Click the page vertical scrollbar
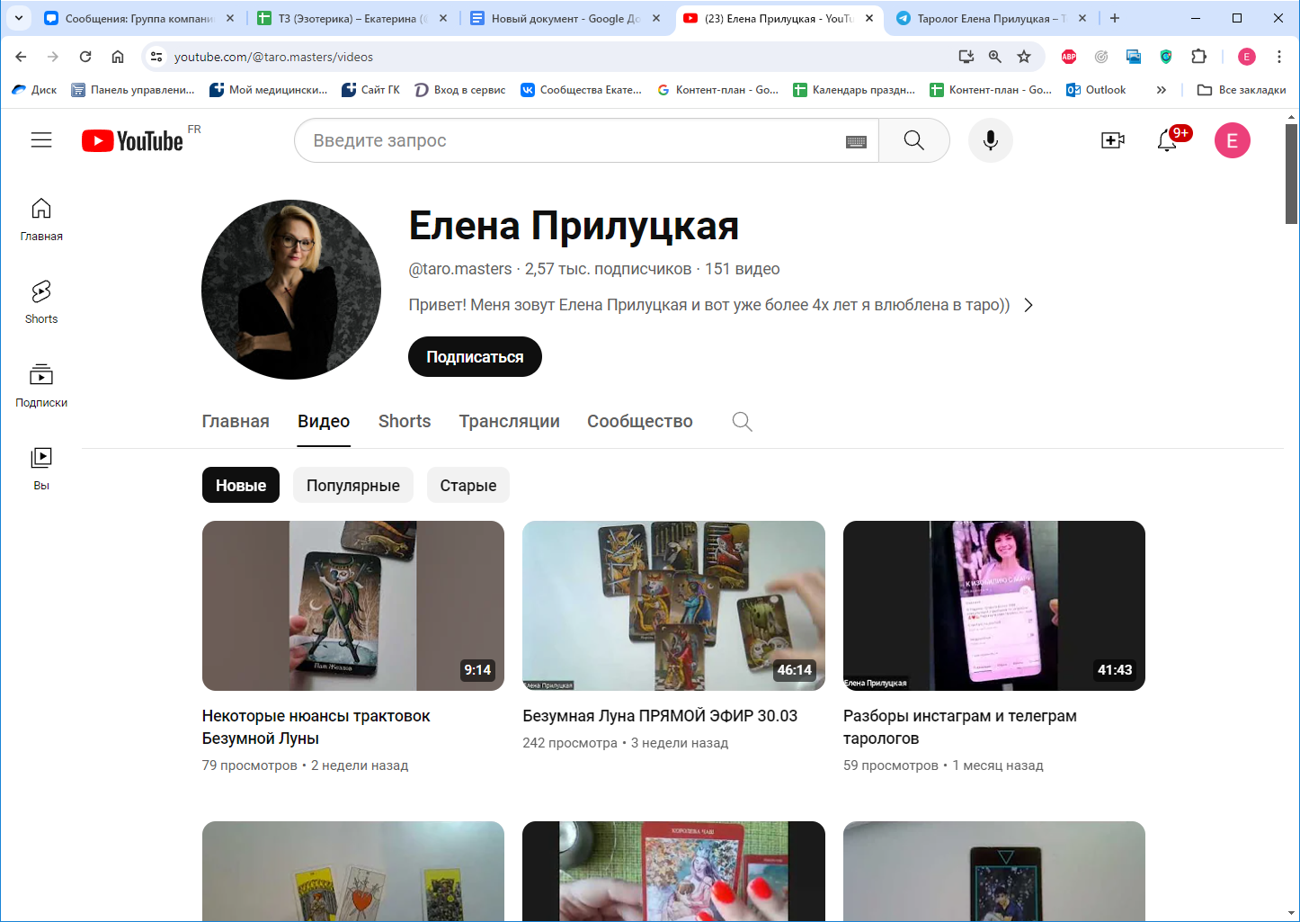 (x=1291, y=174)
